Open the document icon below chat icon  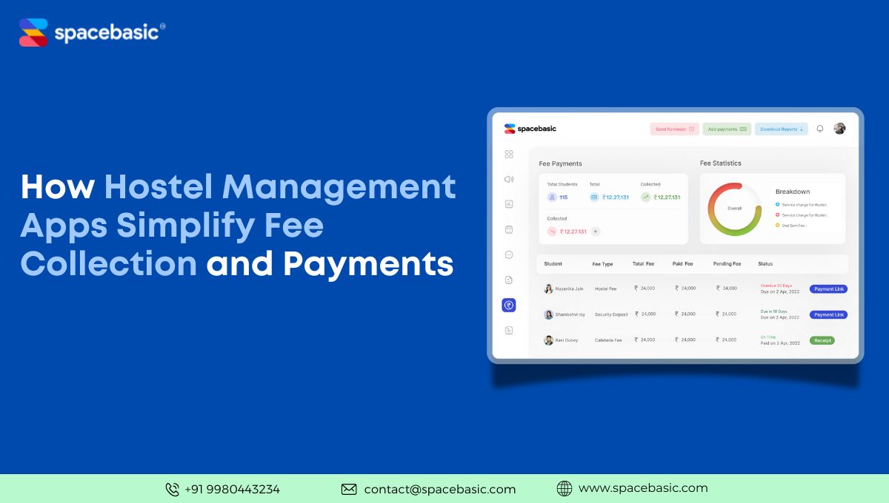click(509, 280)
